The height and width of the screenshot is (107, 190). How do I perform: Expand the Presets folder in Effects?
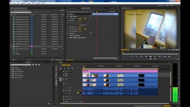11,67
